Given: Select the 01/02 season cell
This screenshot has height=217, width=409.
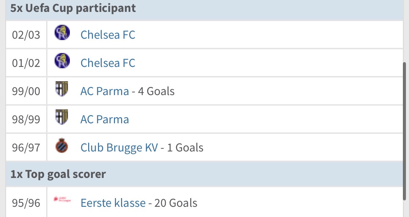Looking at the screenshot, I should [x=26, y=63].
